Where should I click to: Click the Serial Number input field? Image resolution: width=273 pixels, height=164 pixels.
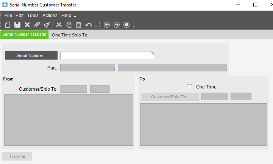pos(107,55)
